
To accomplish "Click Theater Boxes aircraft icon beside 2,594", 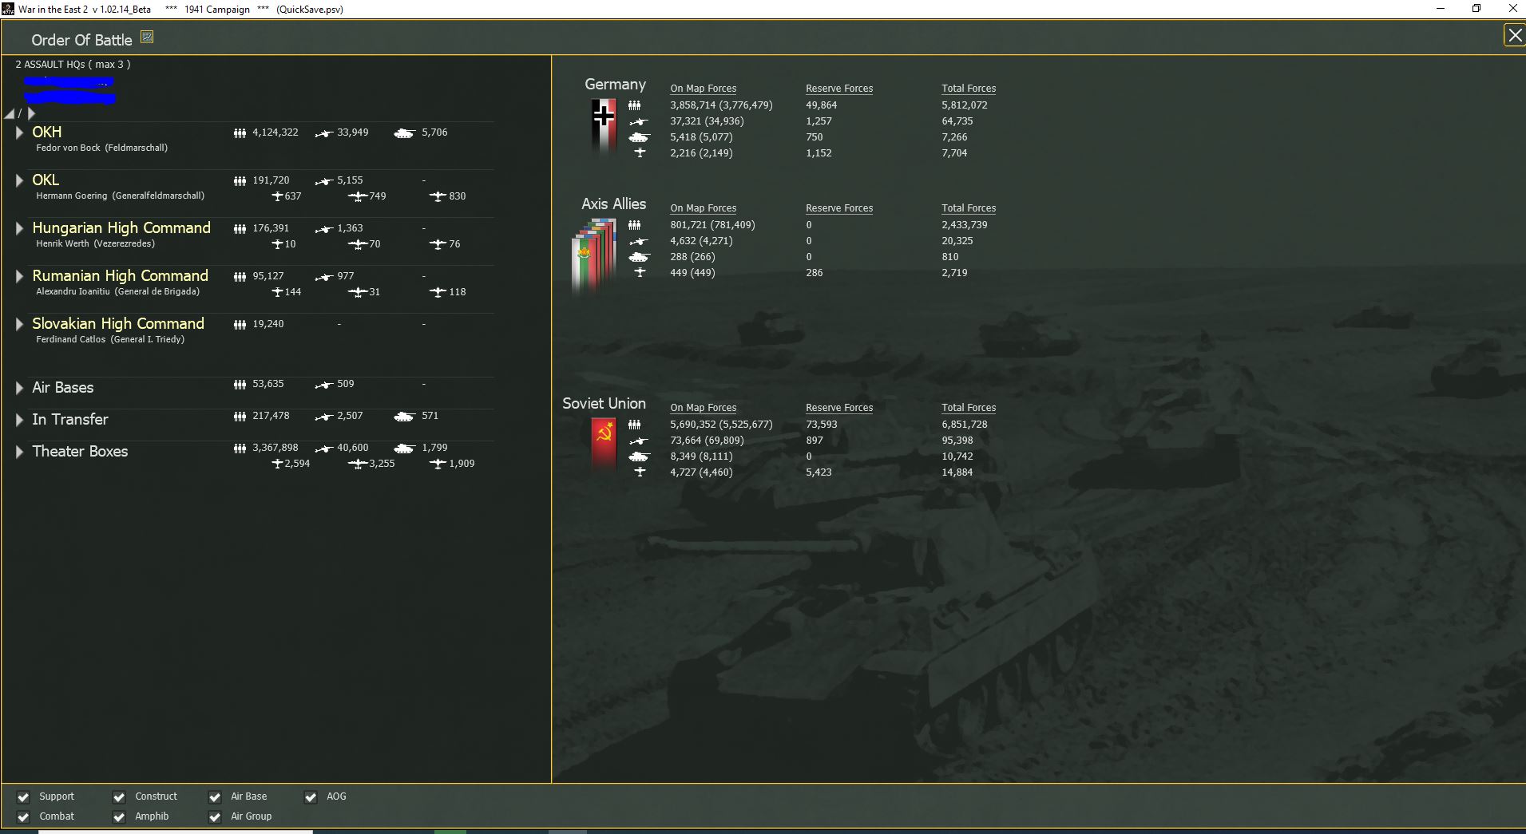I will pos(277,464).
